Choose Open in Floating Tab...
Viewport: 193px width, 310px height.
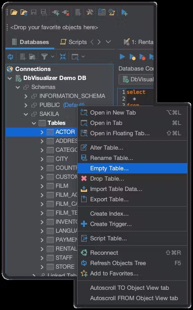(x=132, y=133)
